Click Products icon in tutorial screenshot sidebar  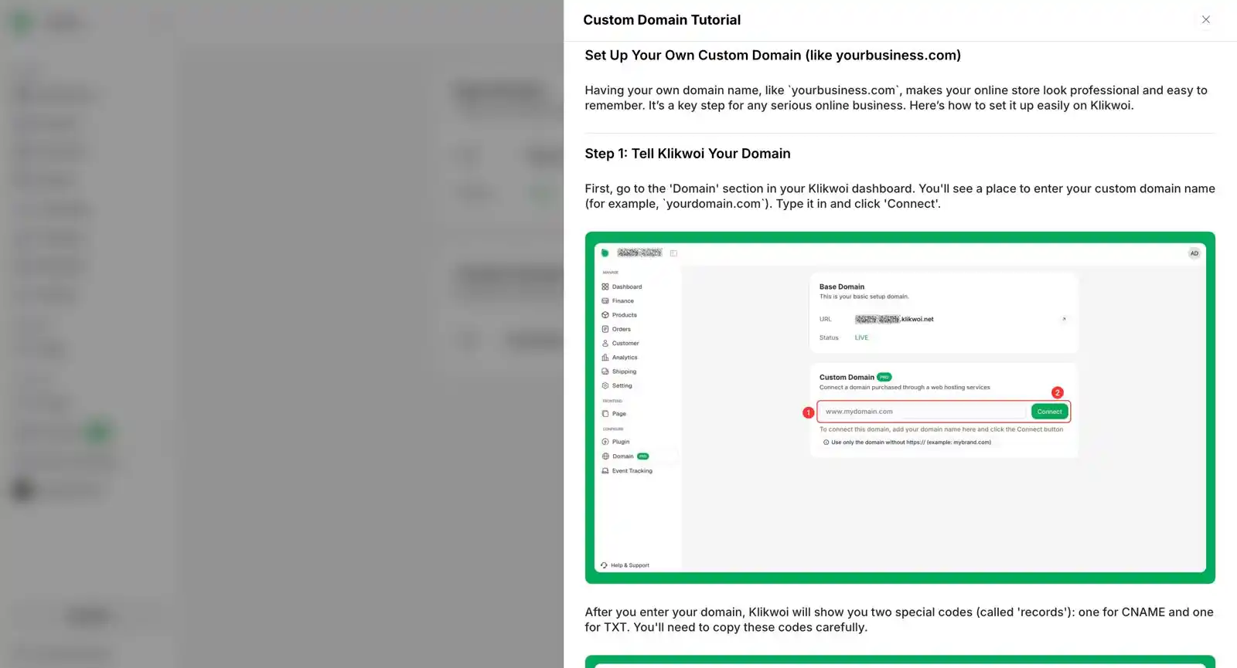pos(605,315)
